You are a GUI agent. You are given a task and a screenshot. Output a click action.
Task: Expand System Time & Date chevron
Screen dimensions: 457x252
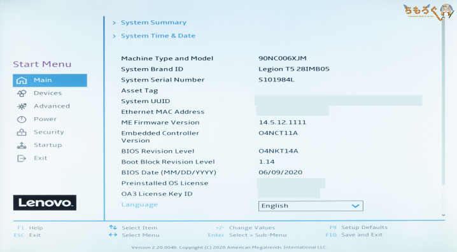tap(115, 36)
